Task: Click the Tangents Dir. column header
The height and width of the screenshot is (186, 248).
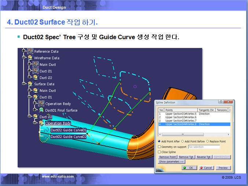Action: (x=206, y=110)
